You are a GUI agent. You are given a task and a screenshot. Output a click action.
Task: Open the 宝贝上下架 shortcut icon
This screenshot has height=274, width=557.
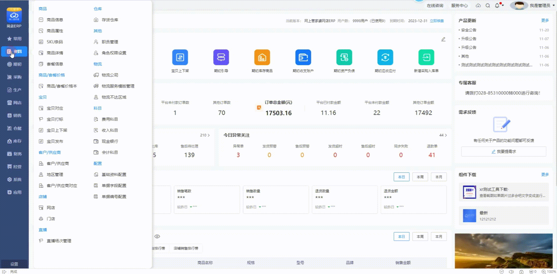coord(180,57)
